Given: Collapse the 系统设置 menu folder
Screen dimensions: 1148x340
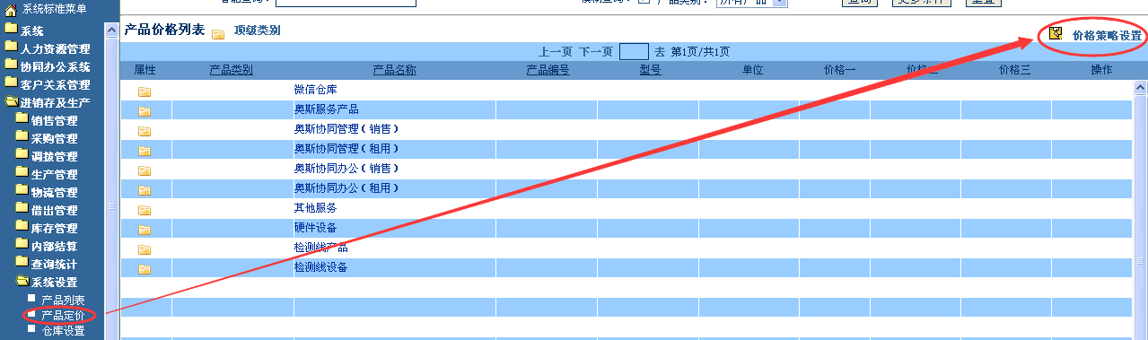Looking at the screenshot, I should point(22,281).
